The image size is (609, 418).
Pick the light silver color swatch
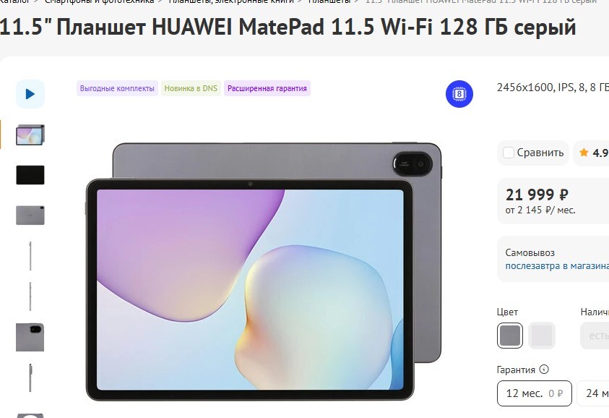click(x=541, y=335)
